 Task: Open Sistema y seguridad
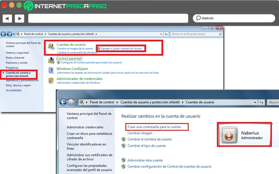(x=17, y=53)
